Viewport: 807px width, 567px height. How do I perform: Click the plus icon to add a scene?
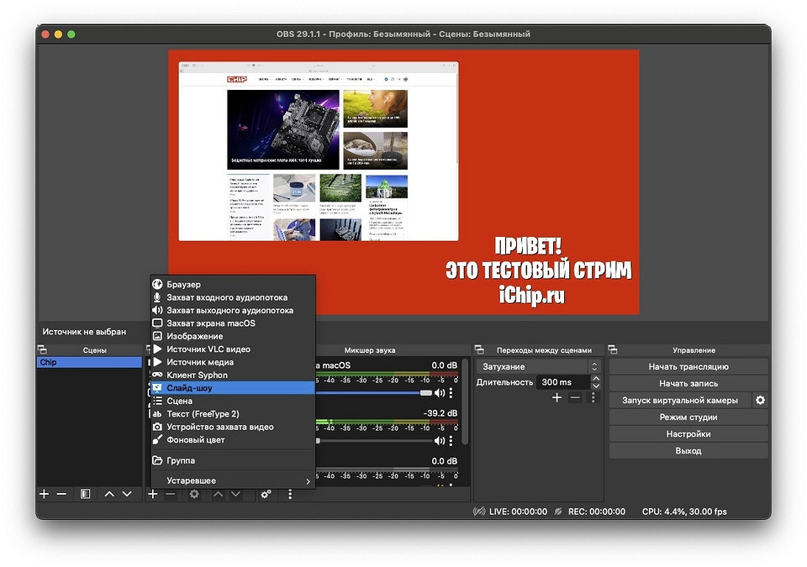[44, 494]
